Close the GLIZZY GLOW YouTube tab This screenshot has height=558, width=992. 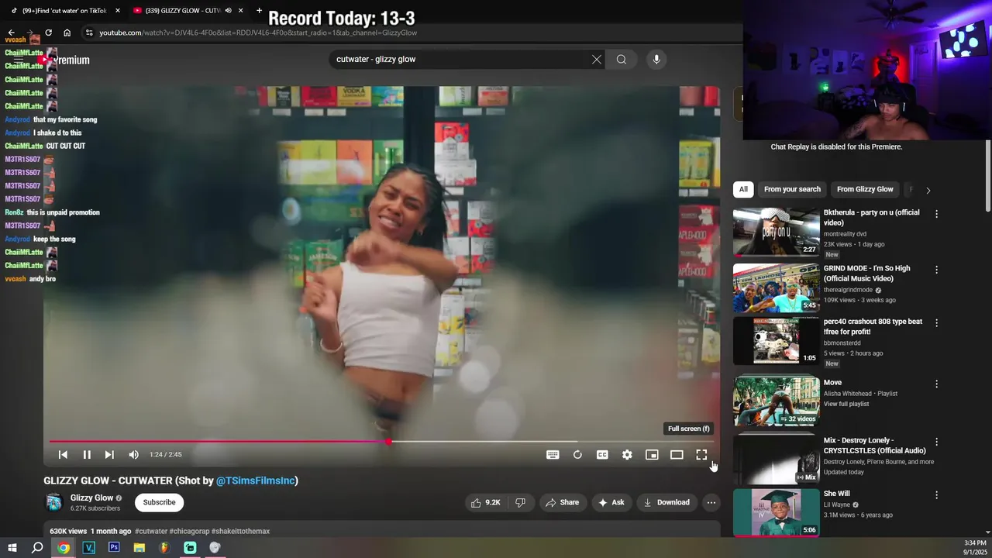(240, 11)
